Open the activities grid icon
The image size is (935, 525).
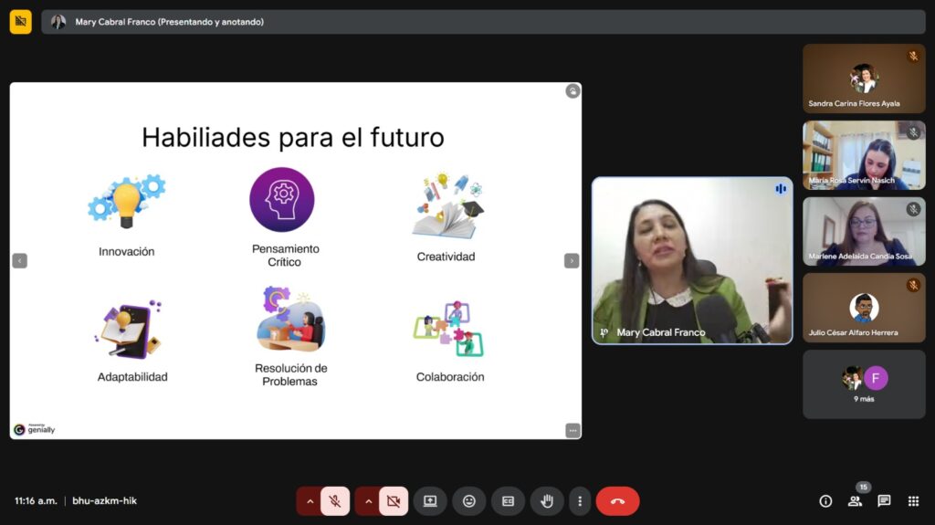click(913, 501)
